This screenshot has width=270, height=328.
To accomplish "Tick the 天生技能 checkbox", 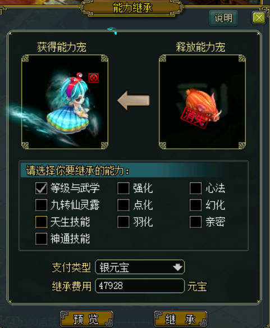I will coord(41,222).
